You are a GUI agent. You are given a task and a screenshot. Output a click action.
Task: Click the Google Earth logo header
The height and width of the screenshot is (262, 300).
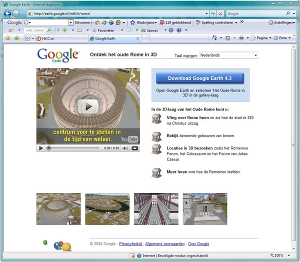[58, 55]
